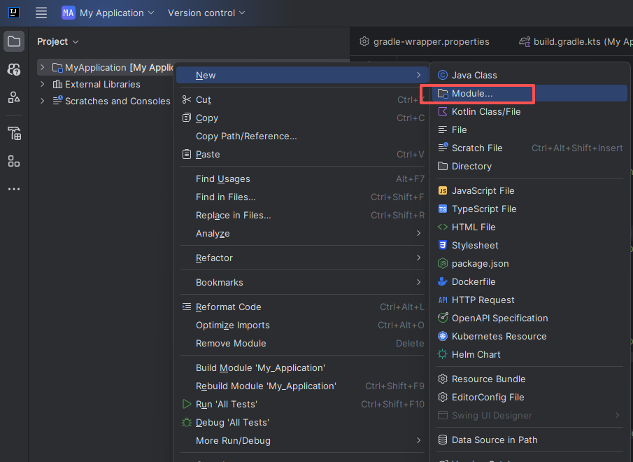Select Optimize Imports

point(302,325)
